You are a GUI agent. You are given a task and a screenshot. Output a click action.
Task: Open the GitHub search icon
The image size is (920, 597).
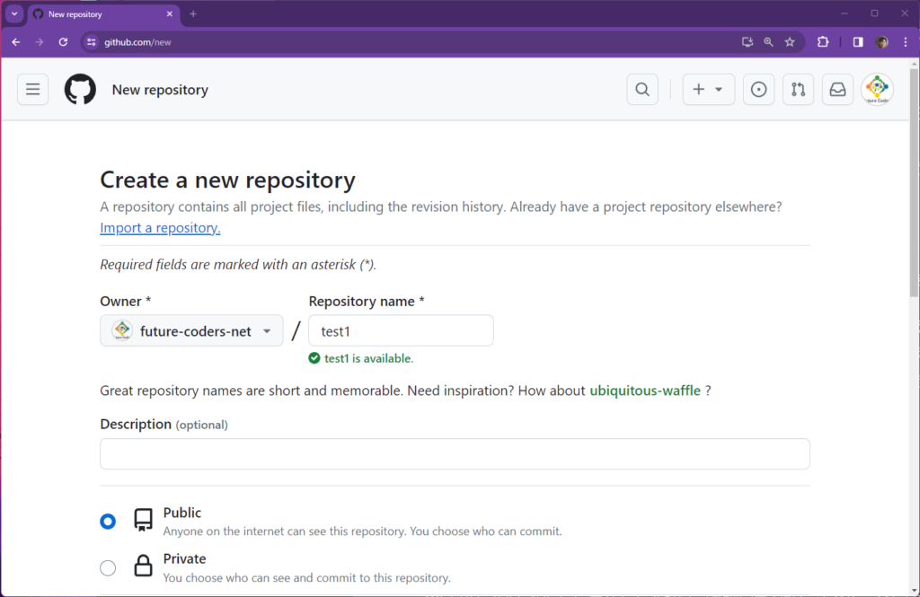pyautogui.click(x=642, y=90)
